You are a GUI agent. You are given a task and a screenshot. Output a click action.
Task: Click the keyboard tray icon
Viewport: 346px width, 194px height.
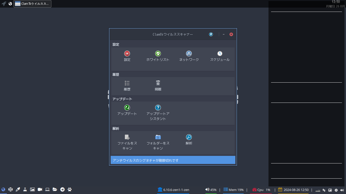pos(318,190)
